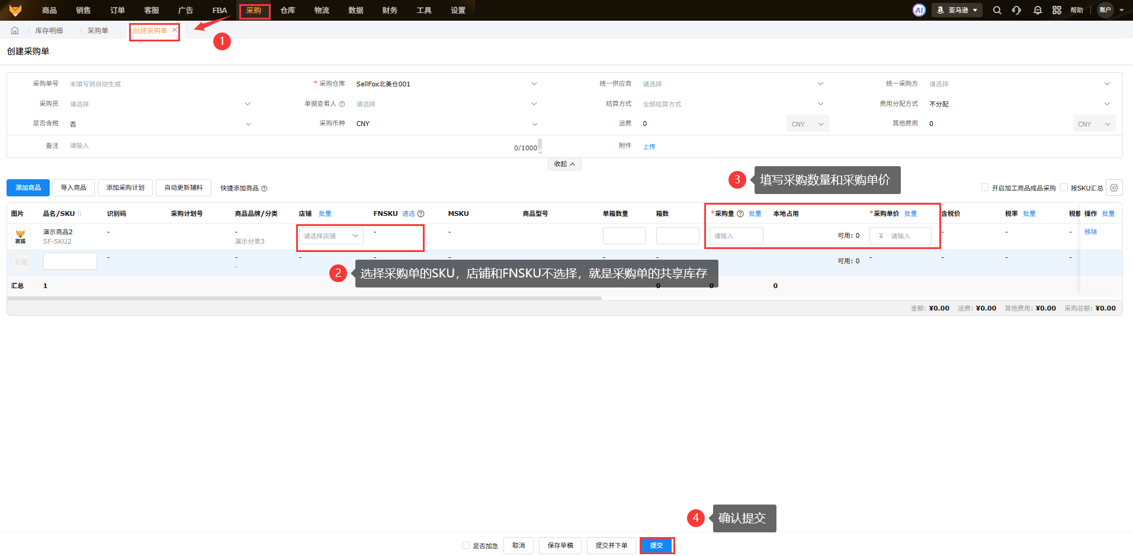Image resolution: width=1133 pixels, height=556 pixels.
Task: Click help icon beside 快捷添加商品
Action: tap(264, 189)
